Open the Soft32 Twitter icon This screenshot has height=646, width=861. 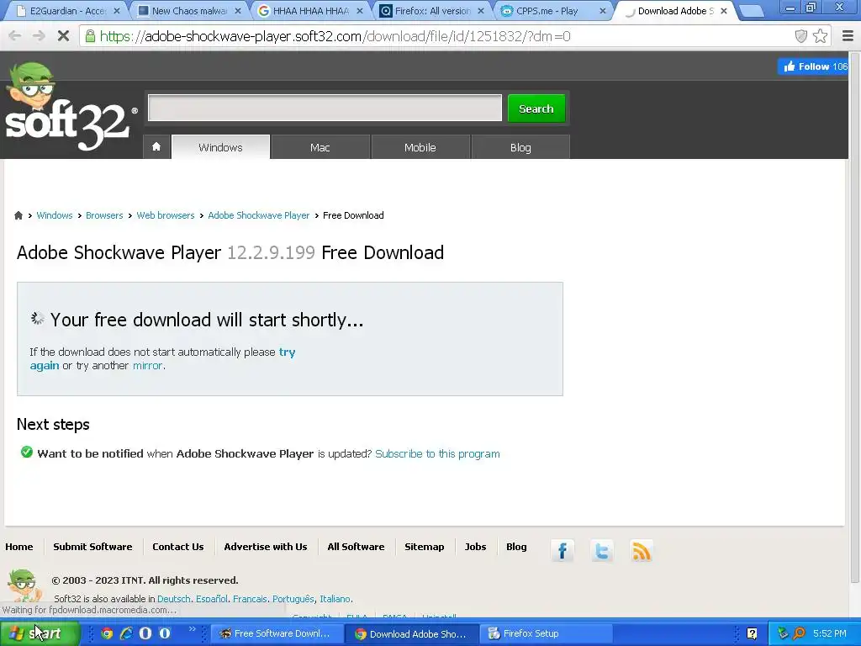[602, 550]
